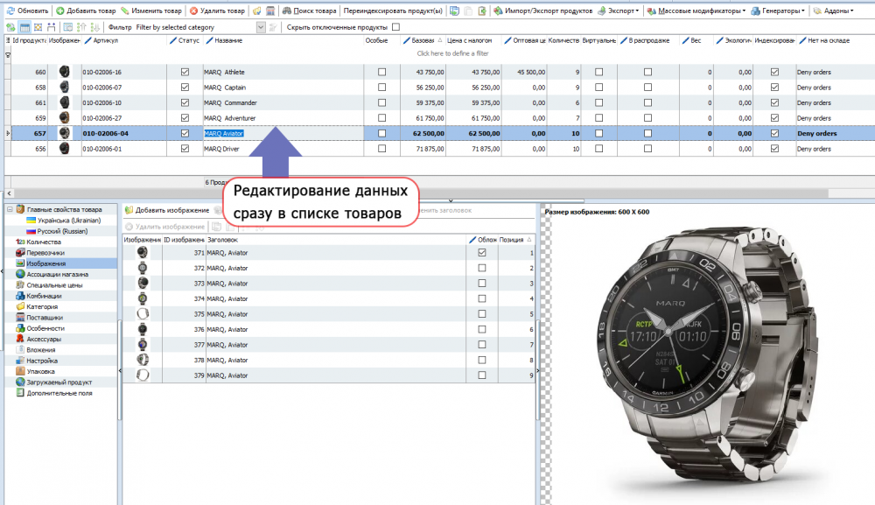Toggle Виртуальный checkbox for MARQ Adventurer
875x505 pixels.
tap(598, 118)
